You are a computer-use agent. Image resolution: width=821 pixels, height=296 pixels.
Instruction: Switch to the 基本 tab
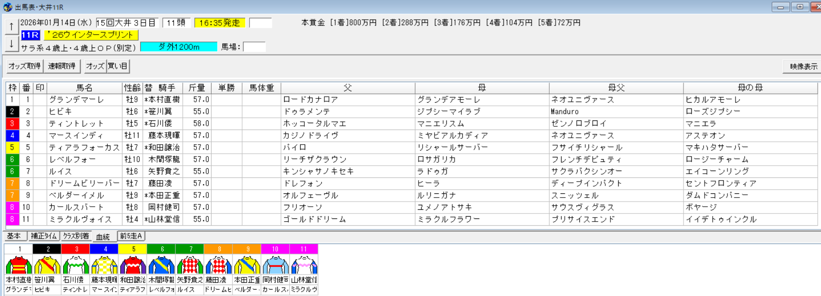click(14, 236)
